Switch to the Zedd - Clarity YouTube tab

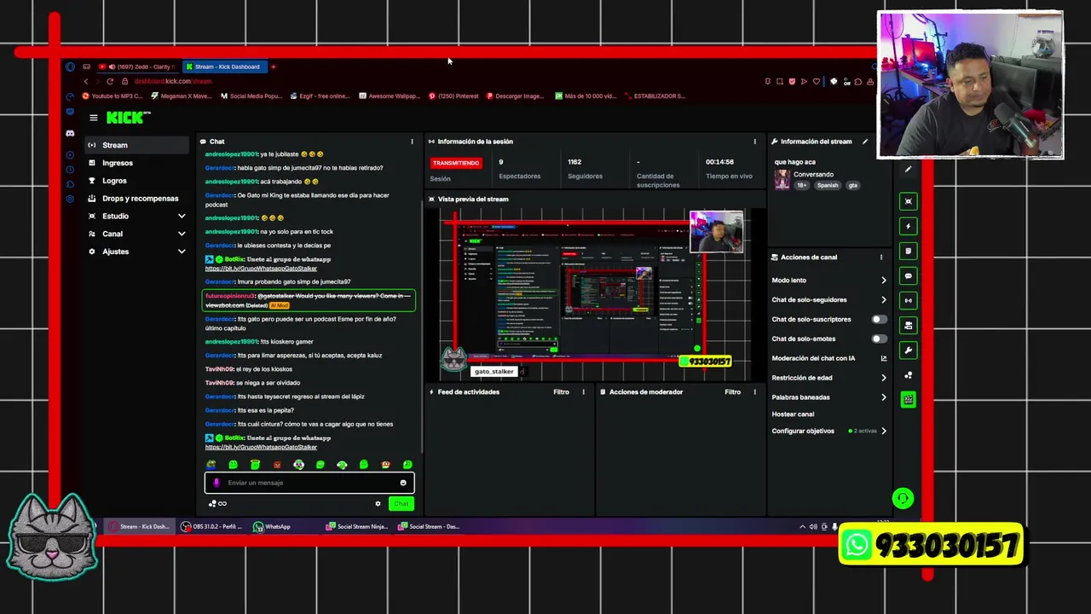coord(136,67)
